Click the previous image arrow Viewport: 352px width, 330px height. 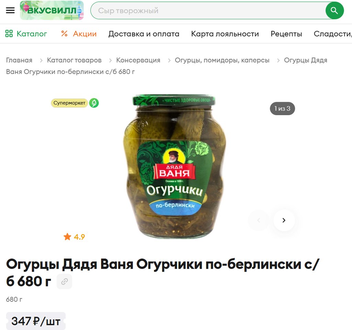tap(259, 220)
